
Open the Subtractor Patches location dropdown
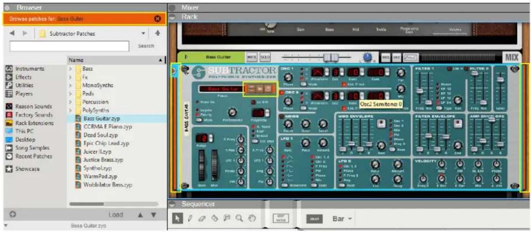coord(143,33)
